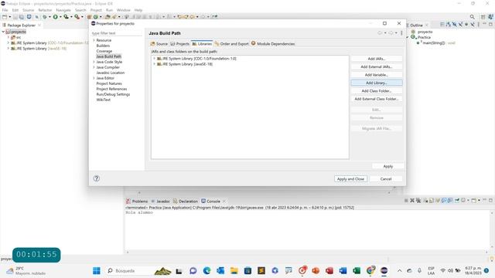Click the New Java Class green icon
Image resolution: width=495 pixels, height=278 pixels.
(96, 17)
